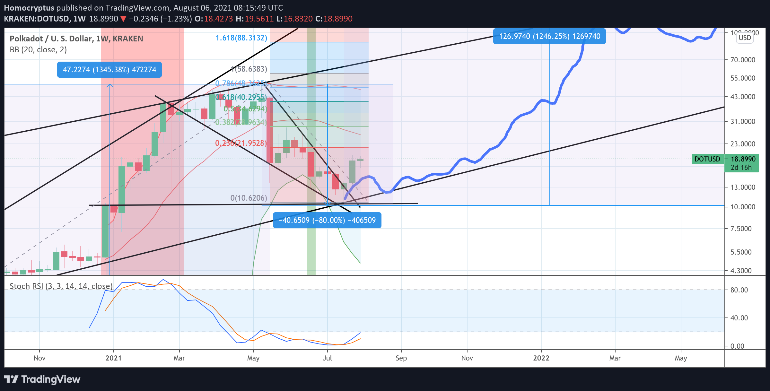The image size is (770, 391).
Task: Click the first Nov label on time axis left
Action: (x=39, y=358)
